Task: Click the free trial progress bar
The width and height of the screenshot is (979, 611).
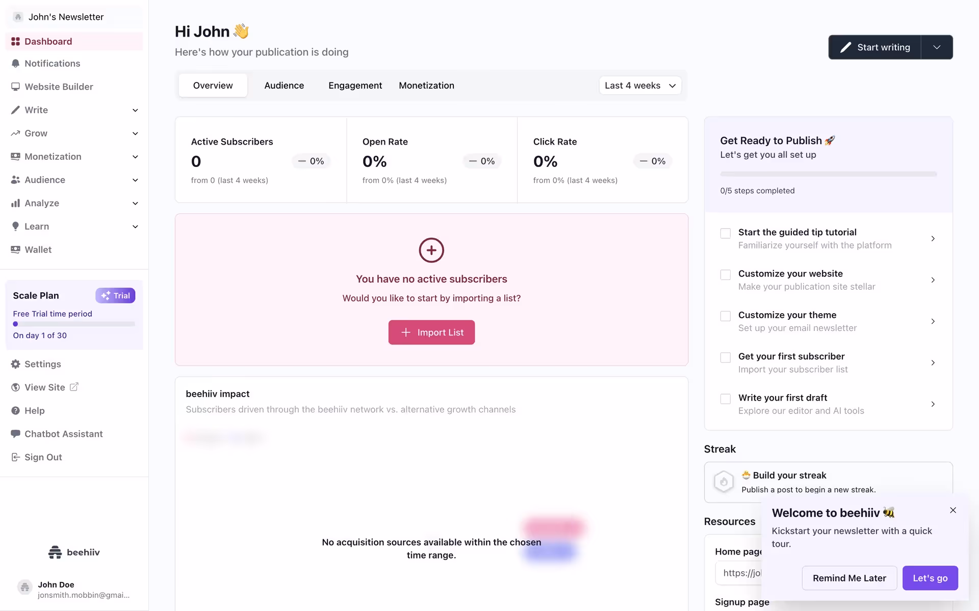Action: [x=74, y=324]
